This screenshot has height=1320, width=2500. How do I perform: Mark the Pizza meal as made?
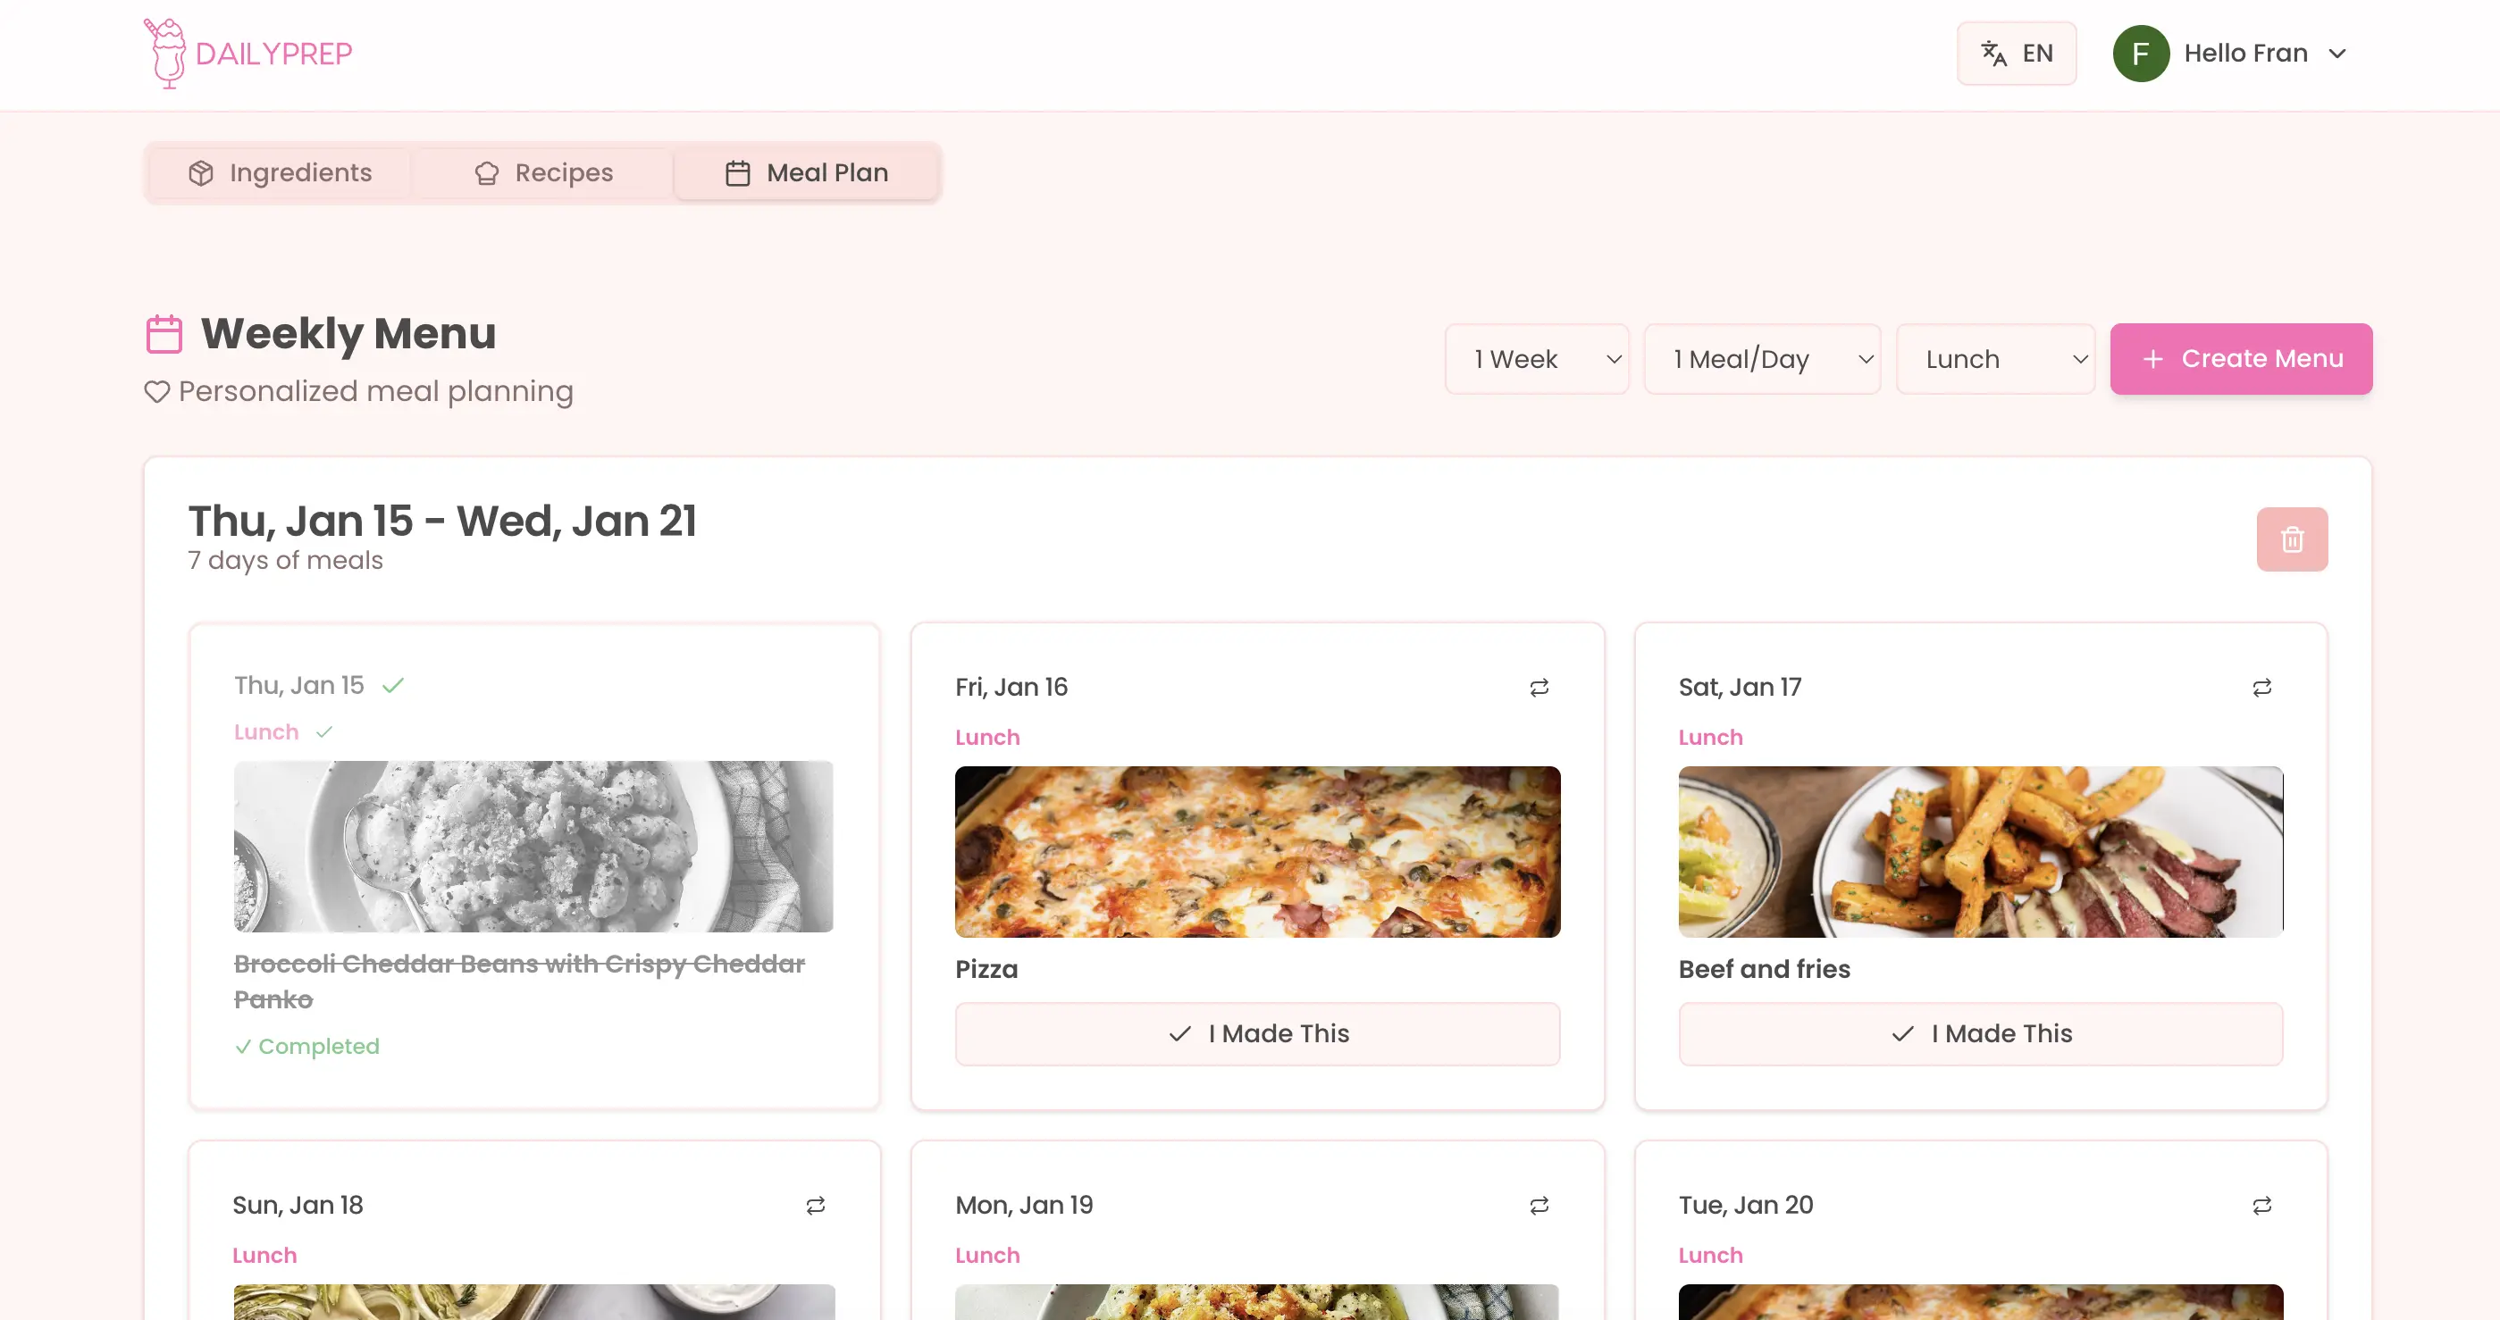(x=1257, y=1034)
